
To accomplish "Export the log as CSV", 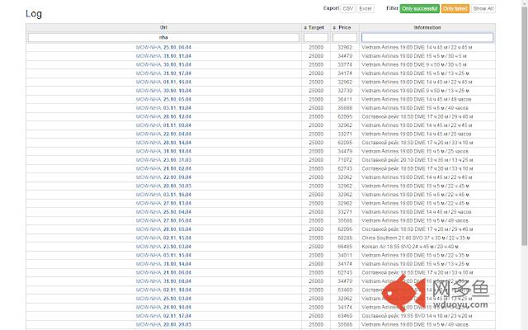I will click(347, 8).
